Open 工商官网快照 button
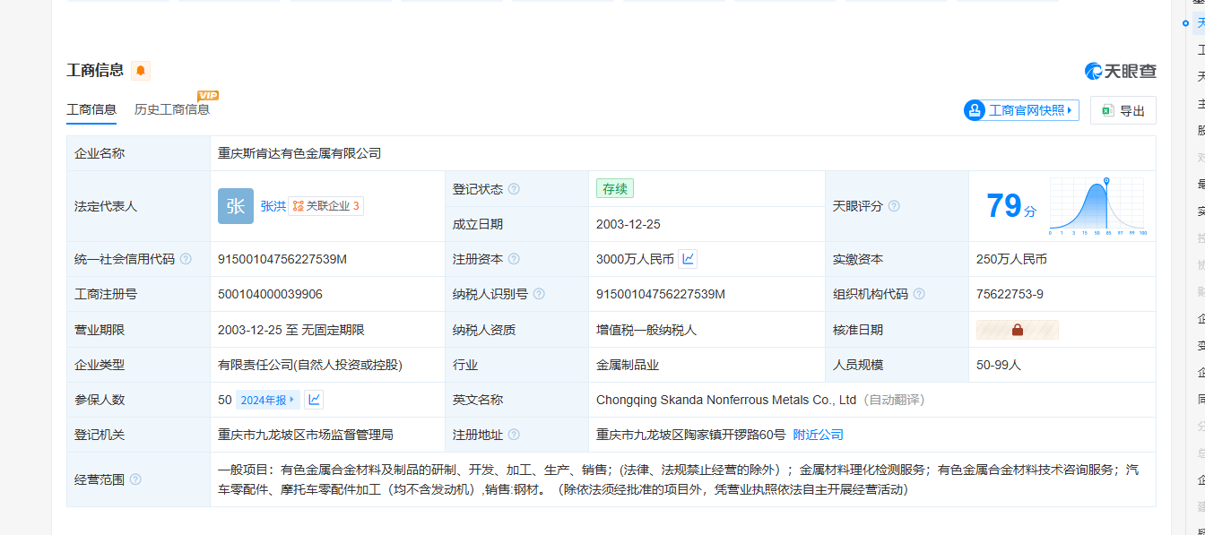The height and width of the screenshot is (535, 1205). 1021,110
